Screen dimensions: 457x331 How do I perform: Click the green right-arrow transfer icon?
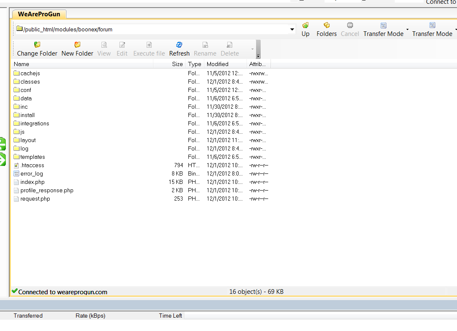coord(3,159)
